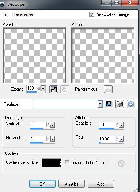Click the Avant preview pane
This screenshot has height=192, width=140.
coord(34,55)
